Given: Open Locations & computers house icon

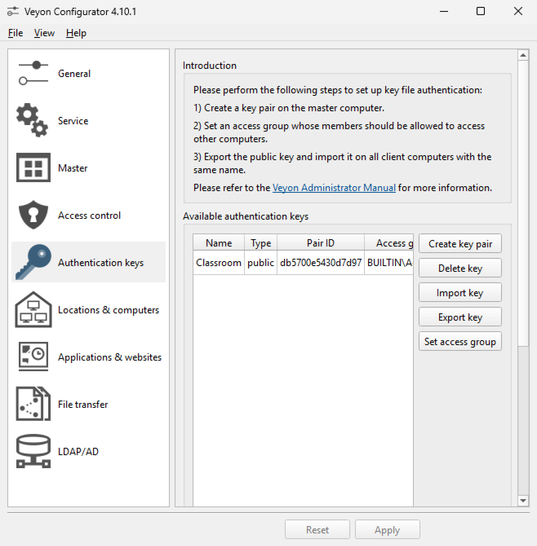Looking at the screenshot, I should [33, 310].
